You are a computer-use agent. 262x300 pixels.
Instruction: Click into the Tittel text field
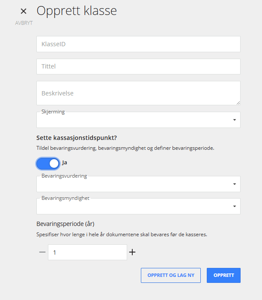[138, 66]
